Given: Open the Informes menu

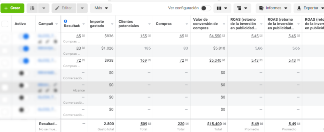Looking at the screenshot, I should 273,8.
